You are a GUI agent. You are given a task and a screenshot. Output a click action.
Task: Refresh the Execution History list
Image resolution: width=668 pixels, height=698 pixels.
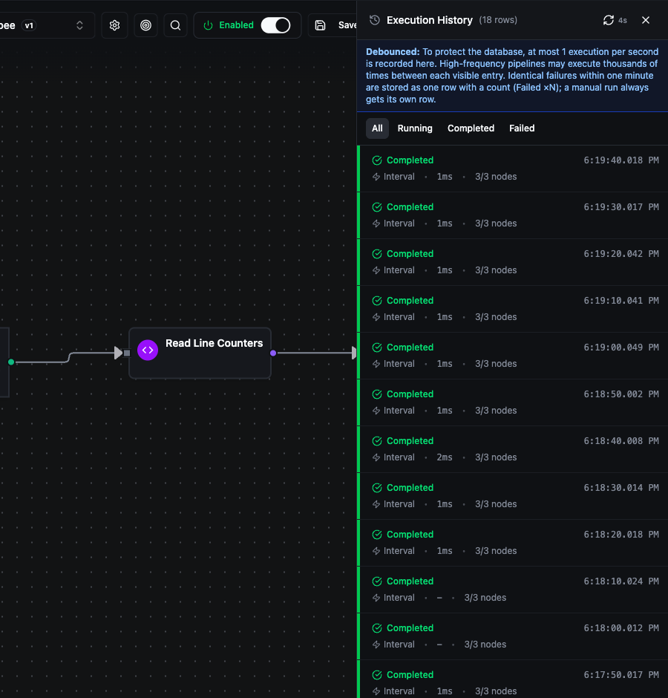click(609, 20)
